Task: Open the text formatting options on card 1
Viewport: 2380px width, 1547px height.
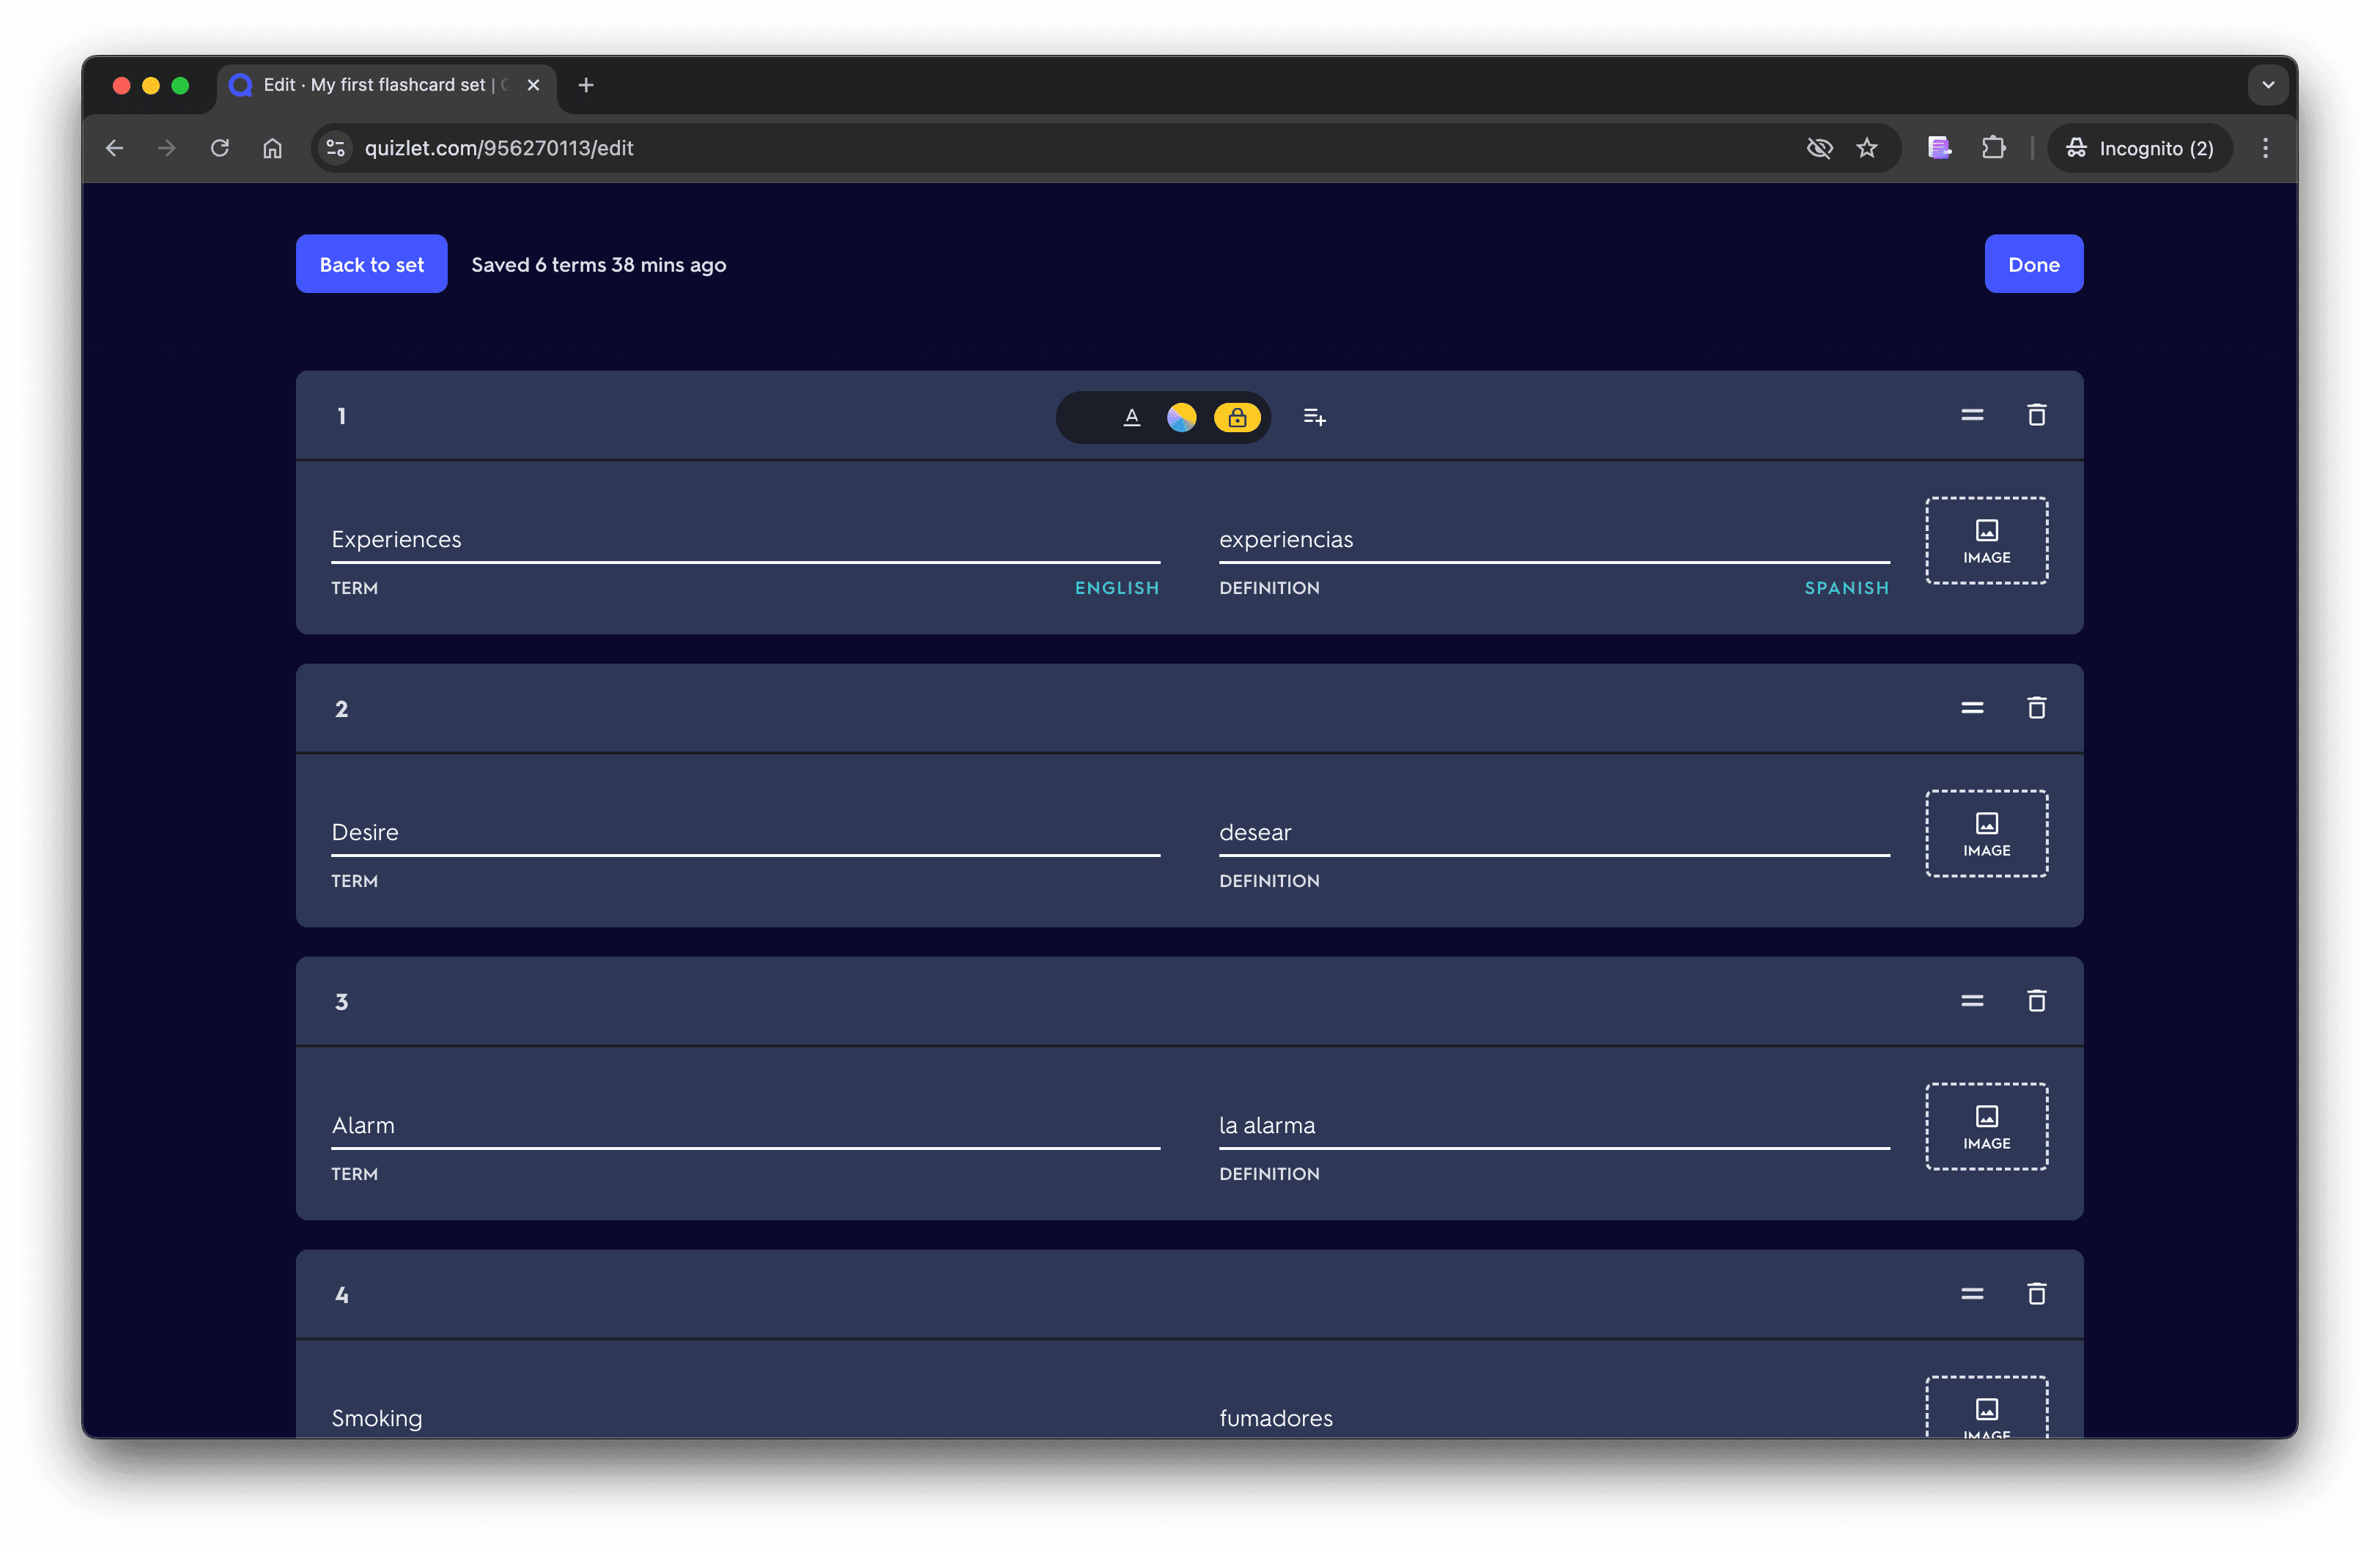Action: click(1131, 417)
